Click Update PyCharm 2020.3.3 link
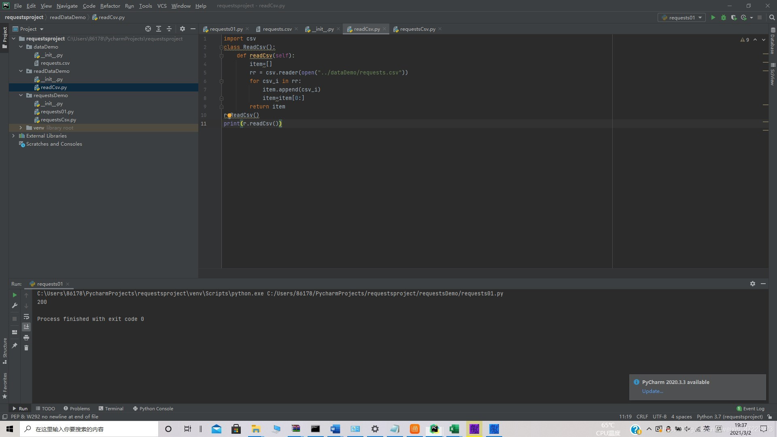Screen dimensions: 777x437 tap(652, 391)
